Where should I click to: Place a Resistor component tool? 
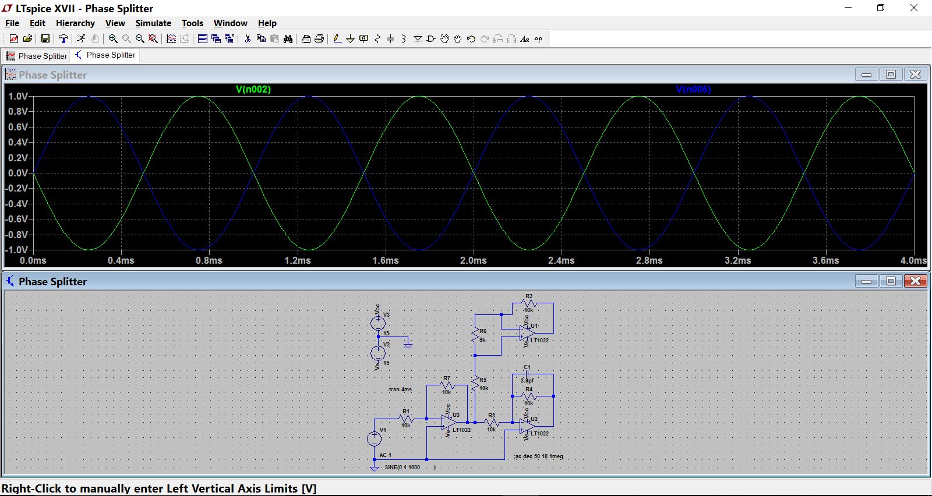point(377,39)
